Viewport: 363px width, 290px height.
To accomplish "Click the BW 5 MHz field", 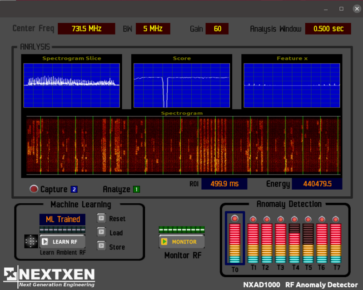I will click(x=153, y=29).
